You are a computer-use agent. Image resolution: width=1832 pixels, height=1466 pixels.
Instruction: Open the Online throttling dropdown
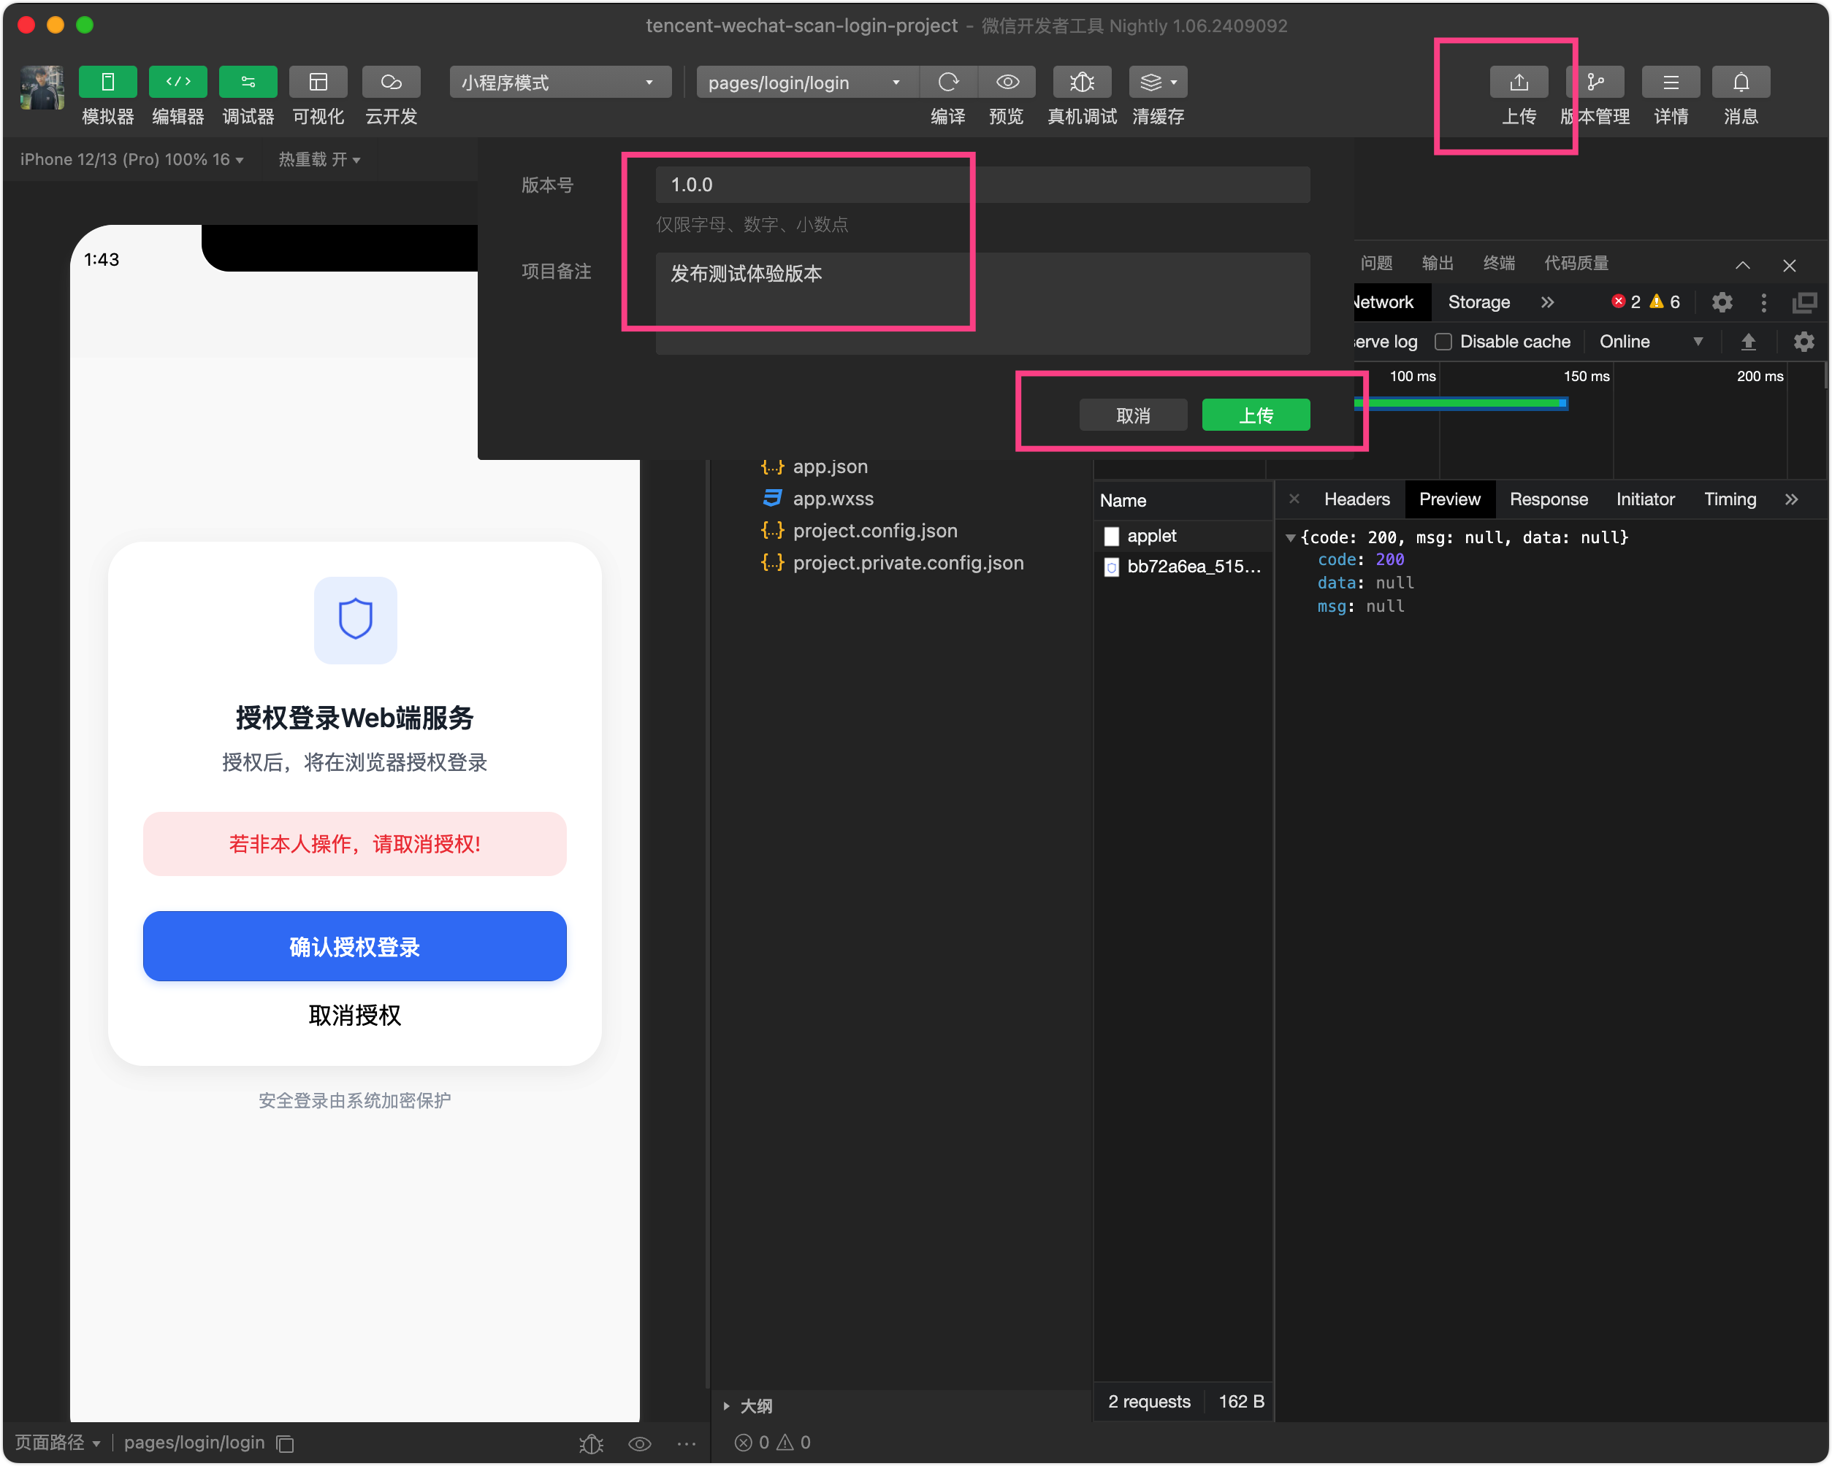tap(1651, 342)
